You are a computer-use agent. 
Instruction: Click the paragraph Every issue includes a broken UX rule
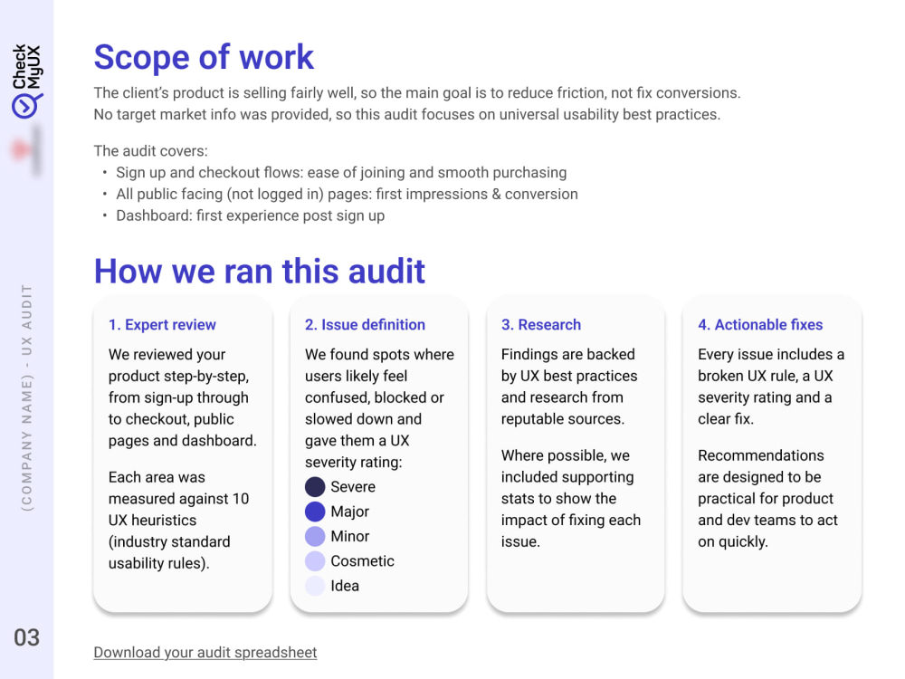(771, 387)
